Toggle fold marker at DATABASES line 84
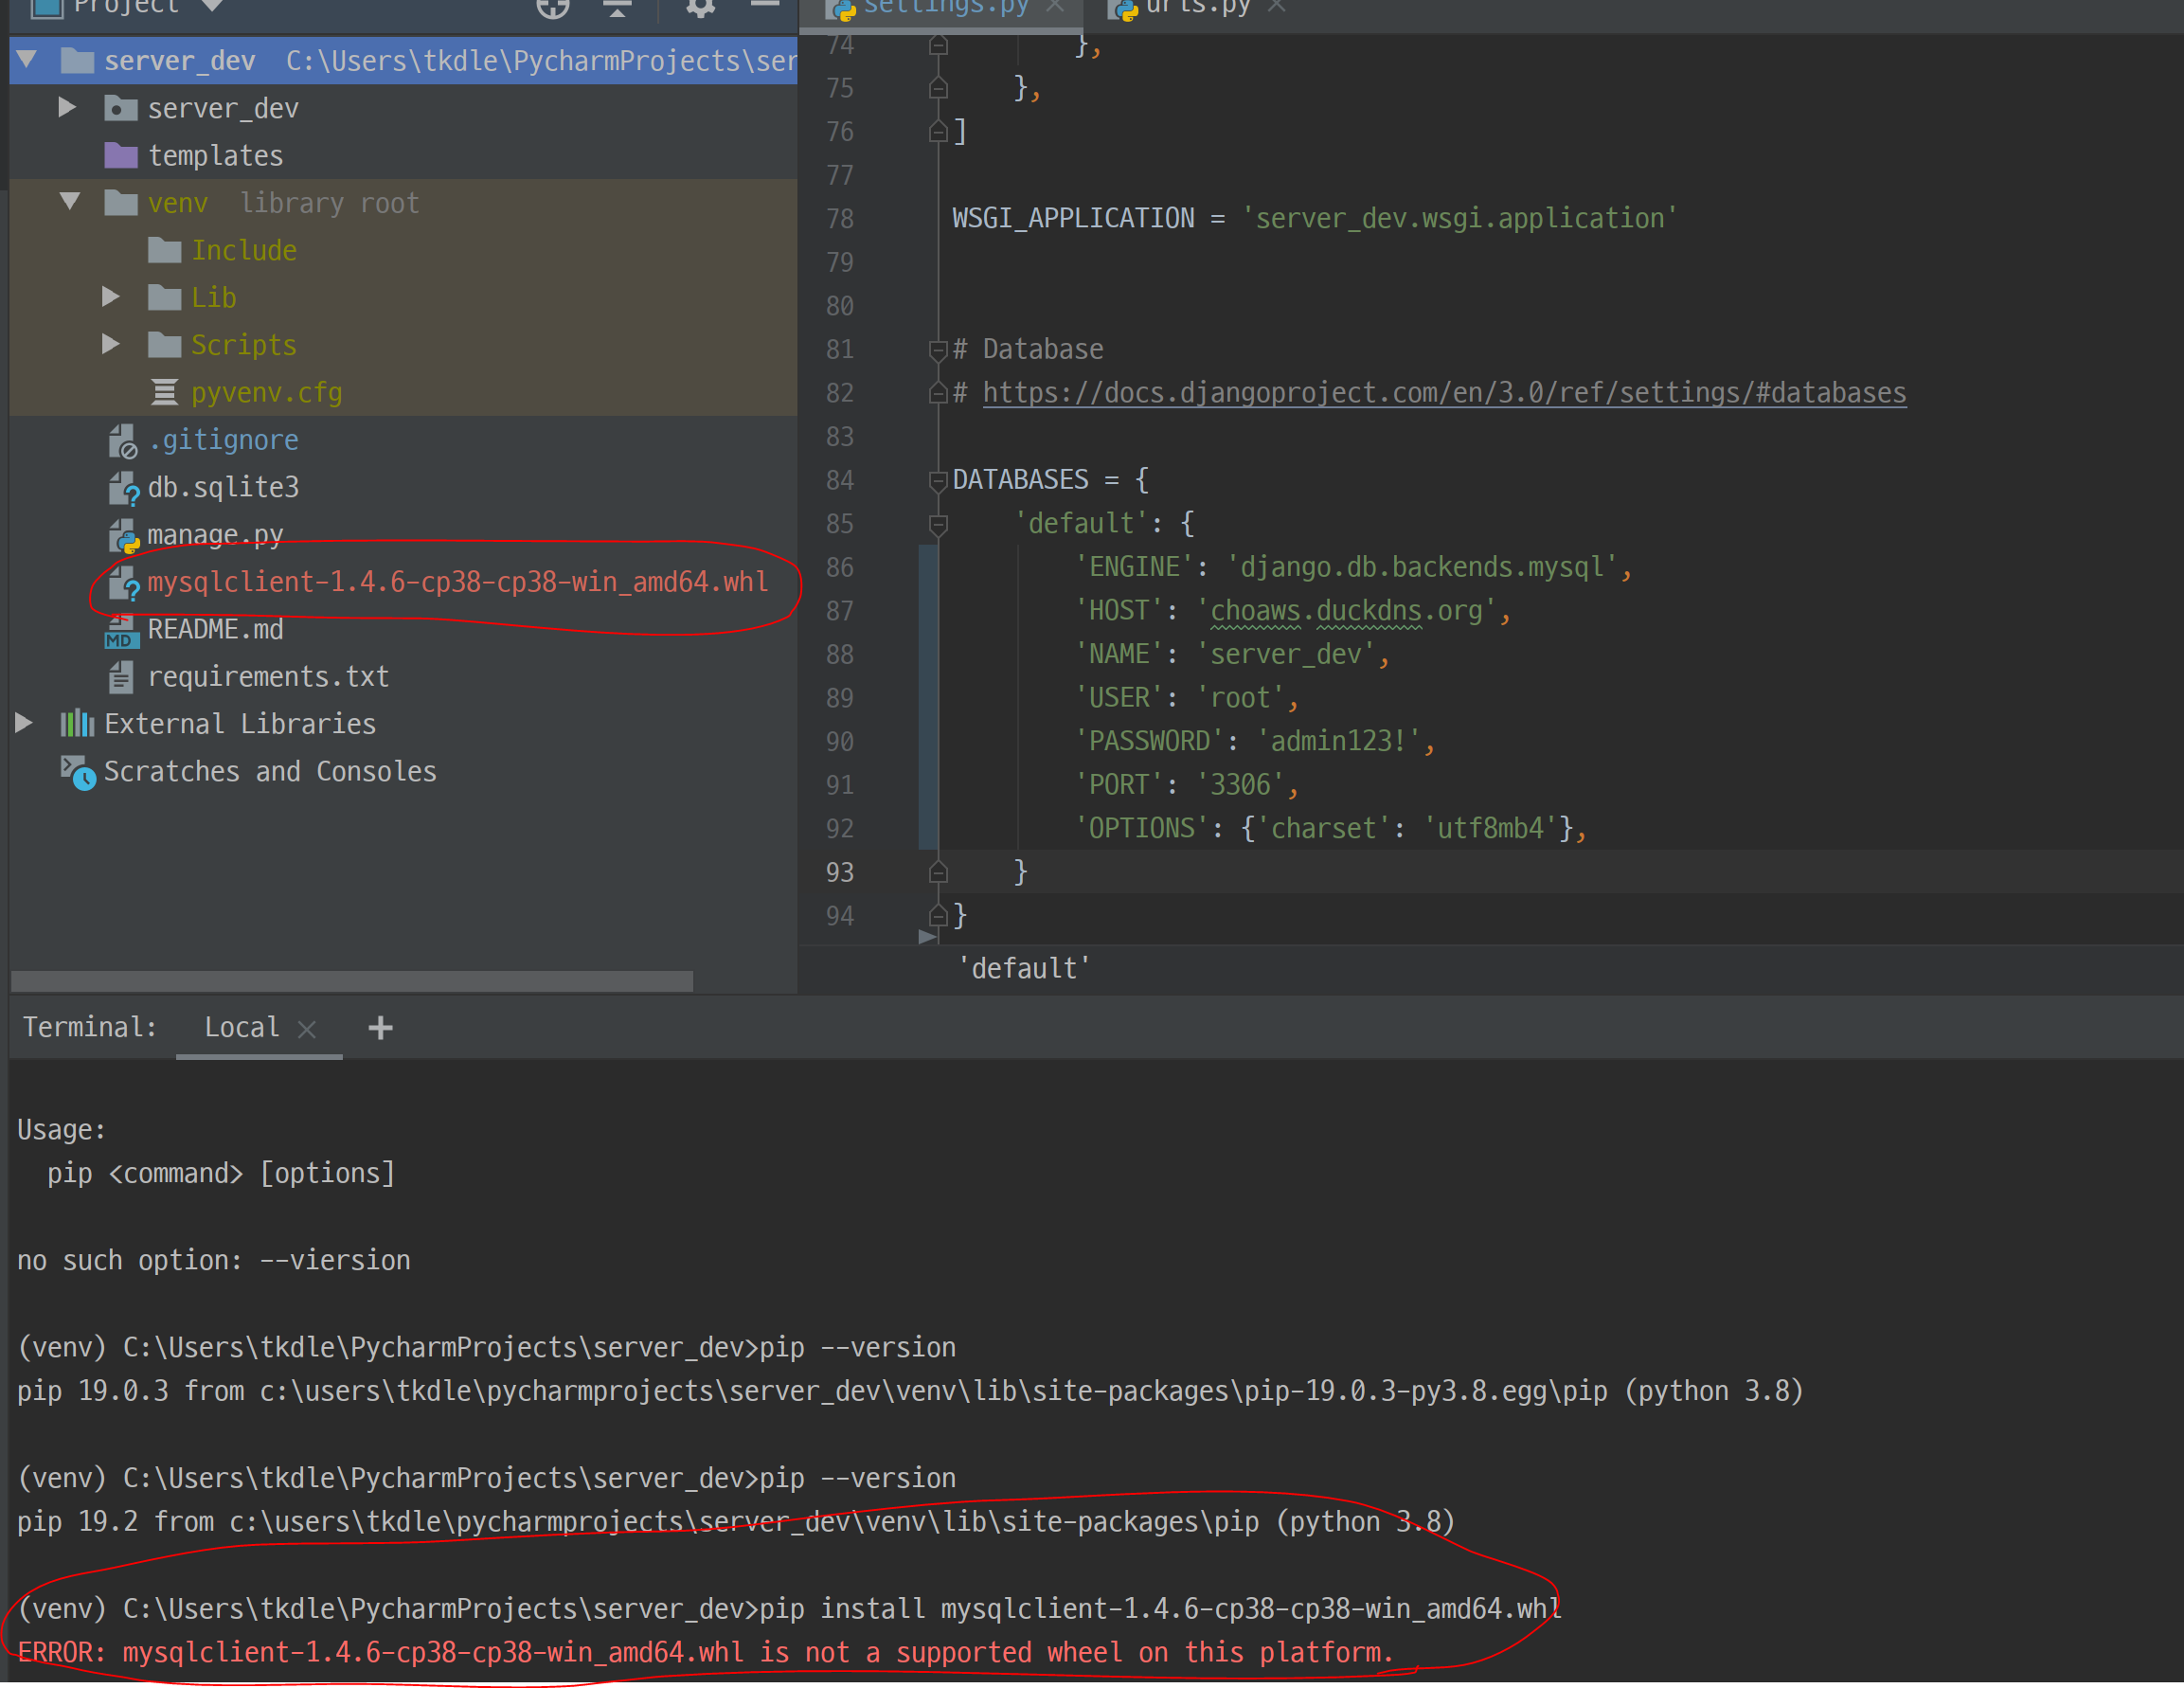Viewport: 2184px width, 1688px height. 938,481
